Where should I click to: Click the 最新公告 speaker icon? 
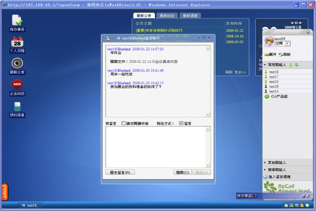[x=17, y=63]
